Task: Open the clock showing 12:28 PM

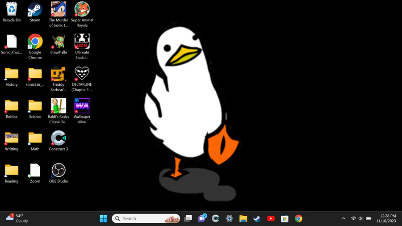Action: point(386,218)
